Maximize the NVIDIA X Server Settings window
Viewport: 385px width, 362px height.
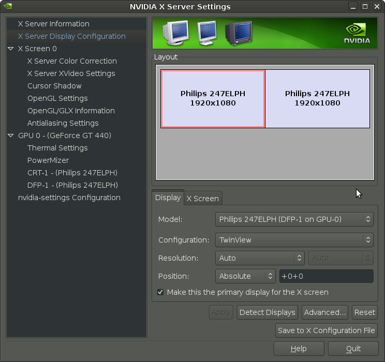point(365,7)
